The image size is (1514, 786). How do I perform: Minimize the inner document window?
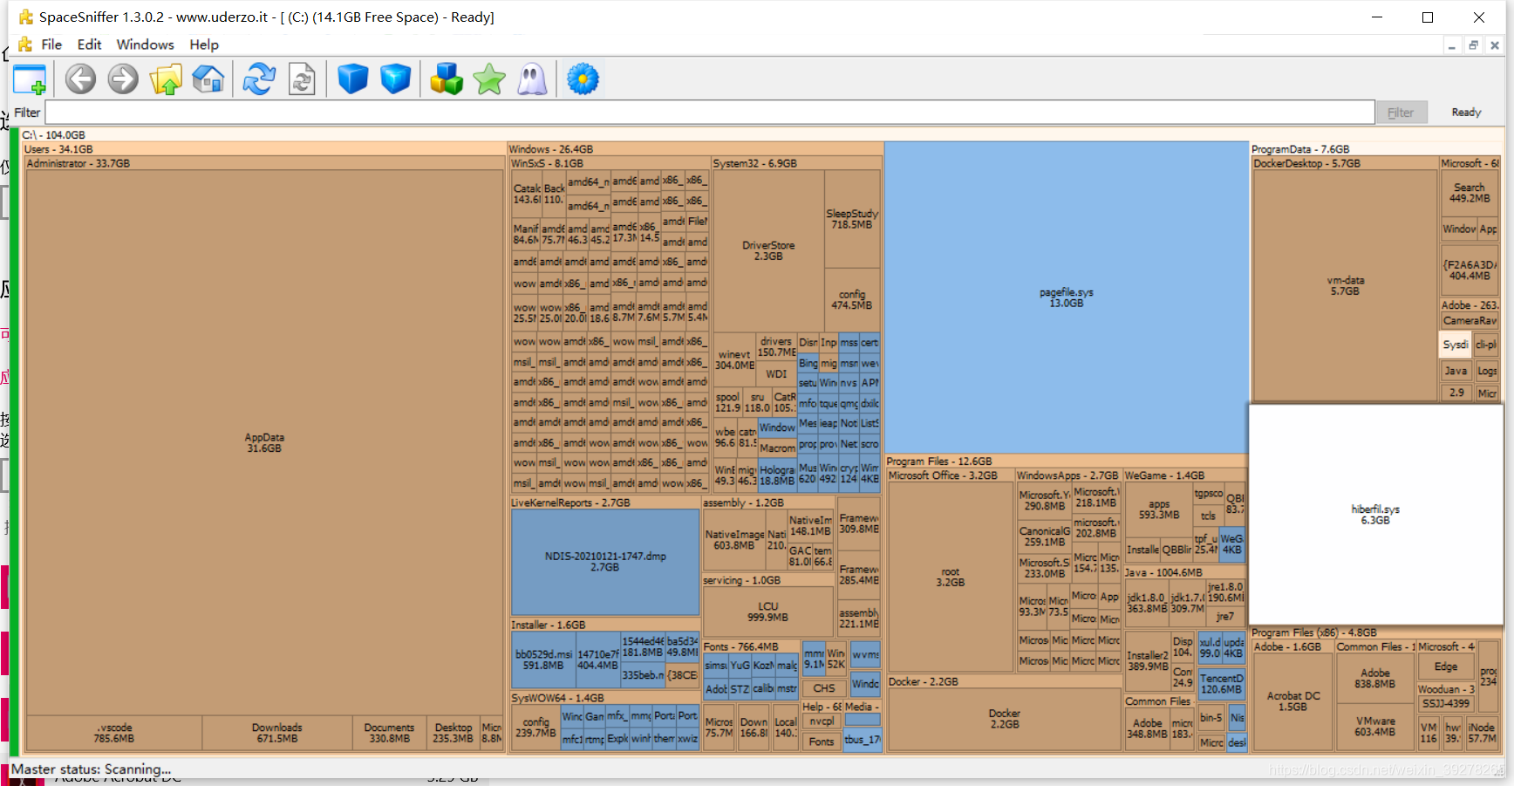coord(1452,45)
